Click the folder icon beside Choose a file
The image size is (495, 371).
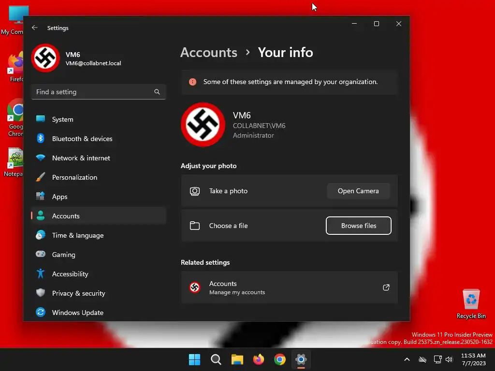click(195, 226)
